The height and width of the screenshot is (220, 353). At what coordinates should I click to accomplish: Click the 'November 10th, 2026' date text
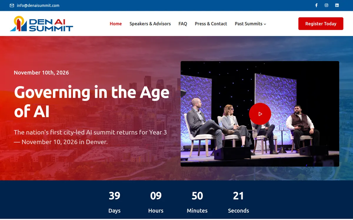(41, 72)
